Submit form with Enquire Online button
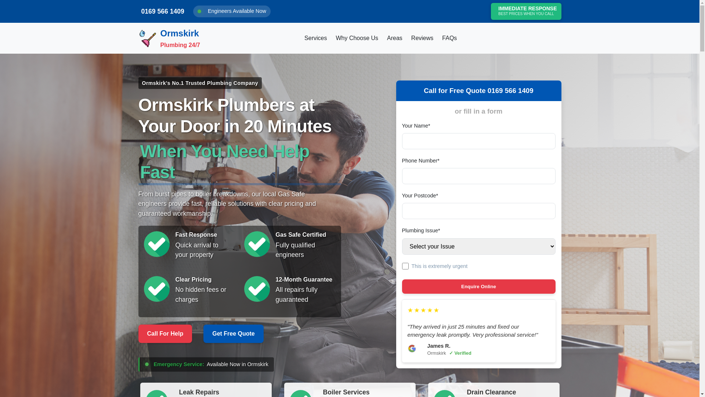The height and width of the screenshot is (397, 705). coord(478,287)
